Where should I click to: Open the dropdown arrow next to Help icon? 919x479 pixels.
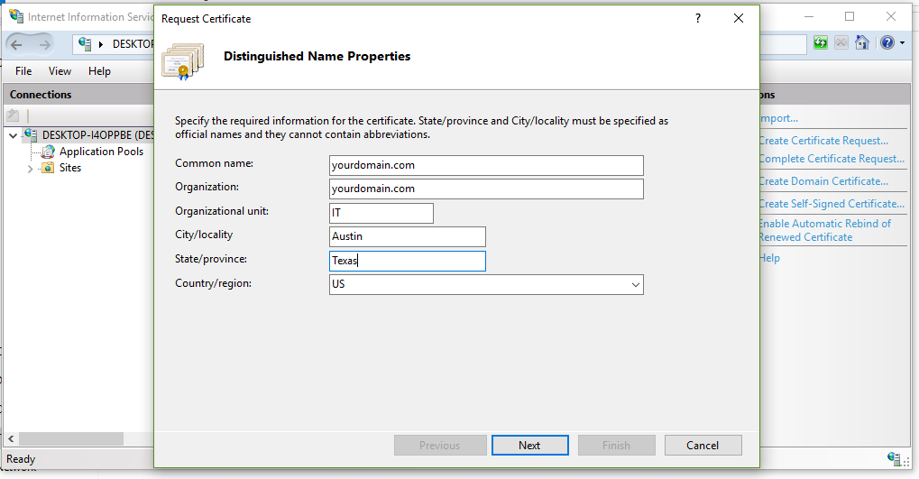point(901,43)
